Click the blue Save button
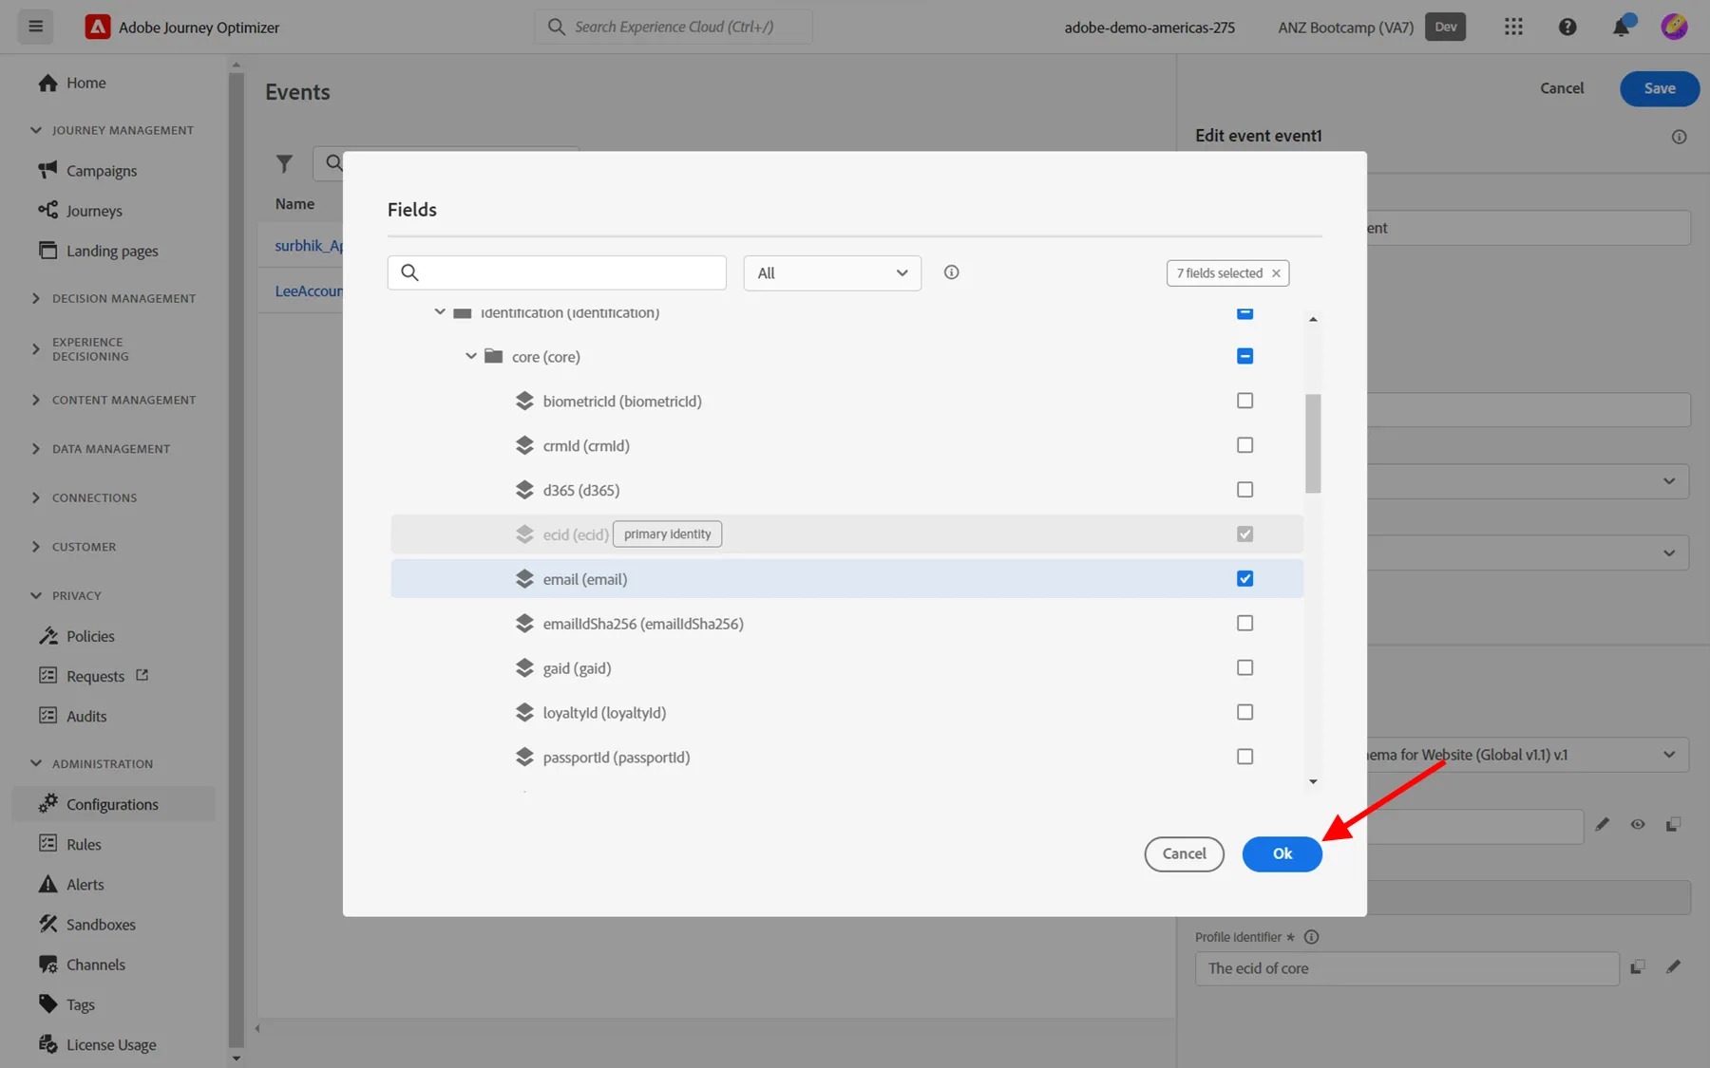The image size is (1710, 1068). [x=1659, y=88]
